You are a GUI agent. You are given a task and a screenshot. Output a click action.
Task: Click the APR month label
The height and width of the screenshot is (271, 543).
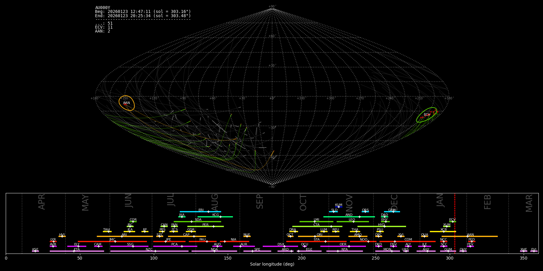tap(42, 202)
